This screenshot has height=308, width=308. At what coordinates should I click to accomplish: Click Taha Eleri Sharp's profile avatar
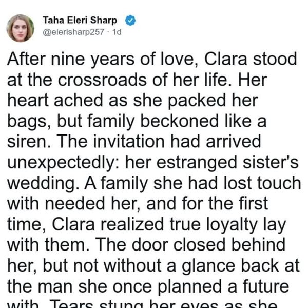pos(21,28)
